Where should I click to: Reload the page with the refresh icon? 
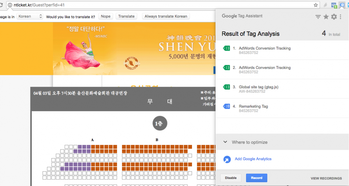tap(1, 5)
